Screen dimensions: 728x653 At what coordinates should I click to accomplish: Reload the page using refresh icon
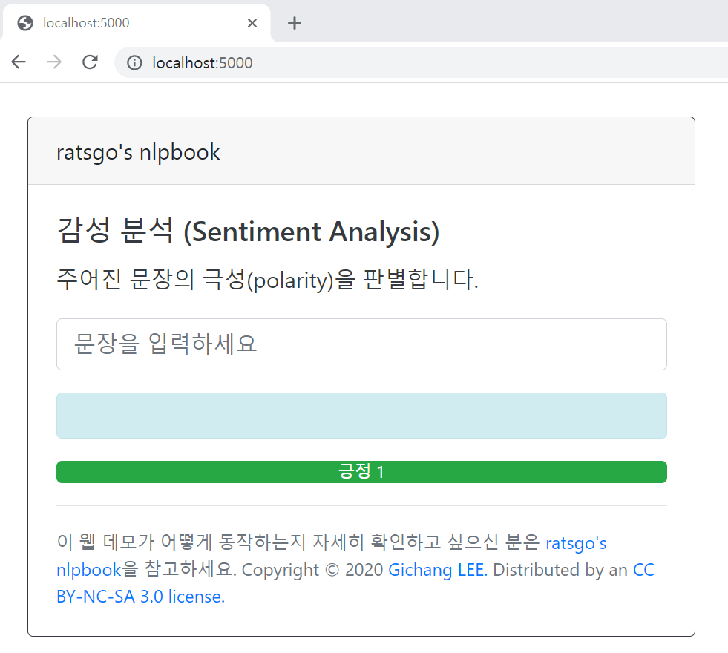[x=90, y=62]
